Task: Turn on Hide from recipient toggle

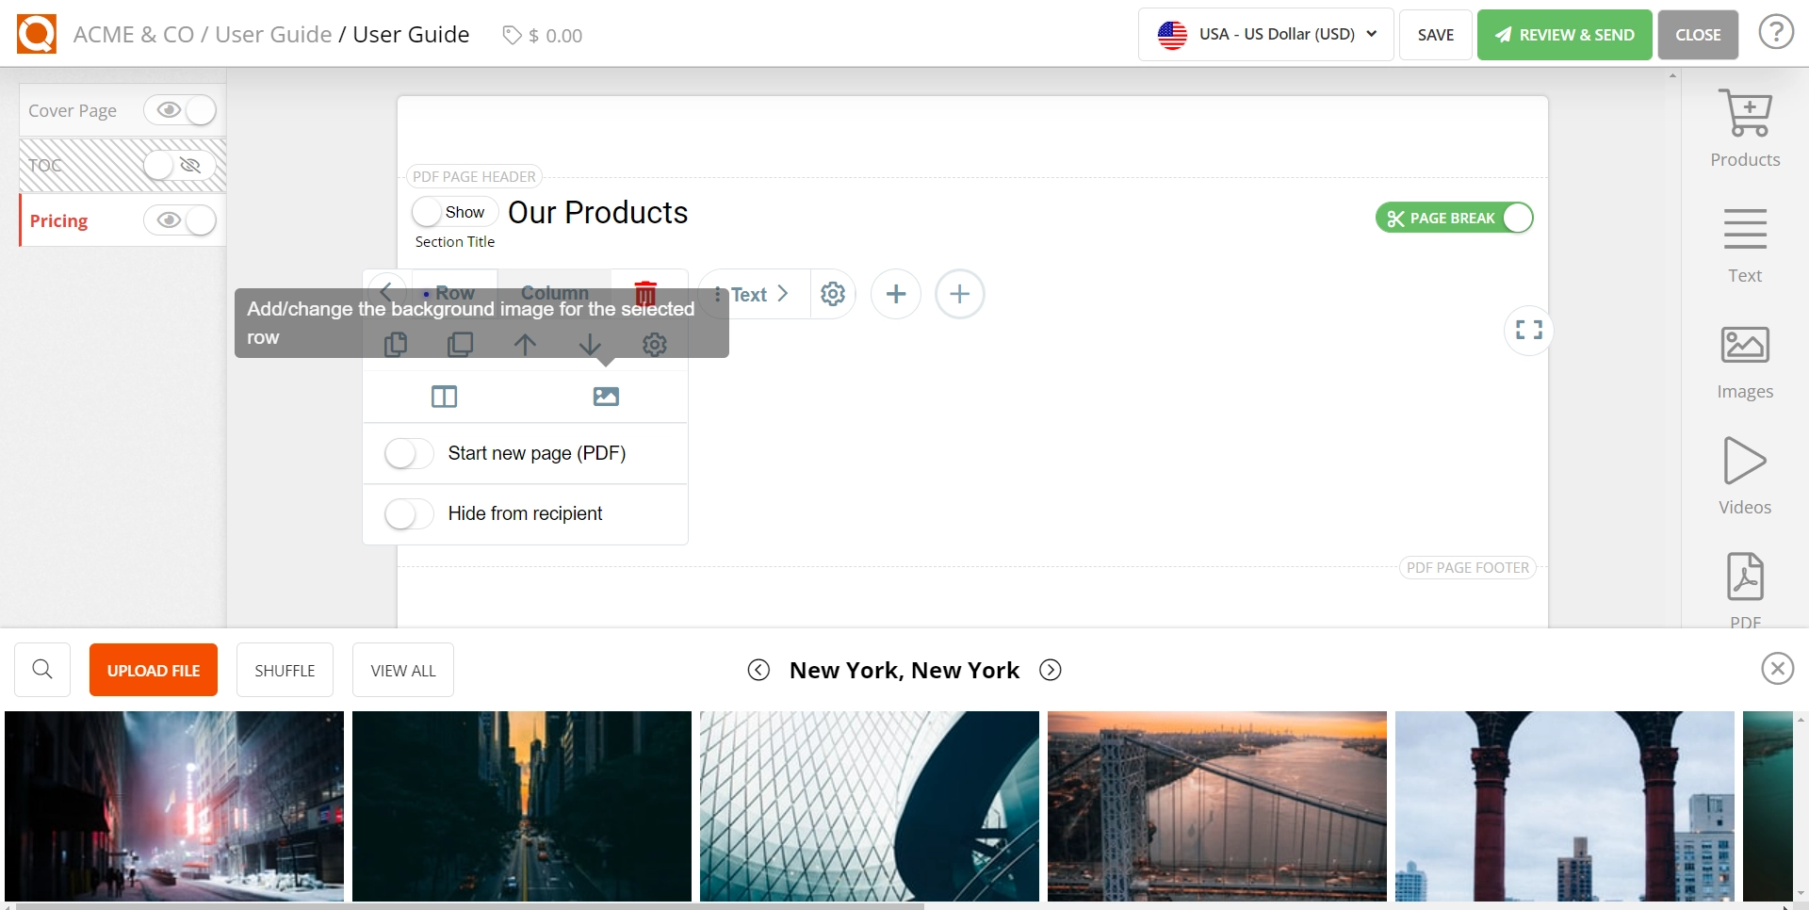Action: point(407,513)
